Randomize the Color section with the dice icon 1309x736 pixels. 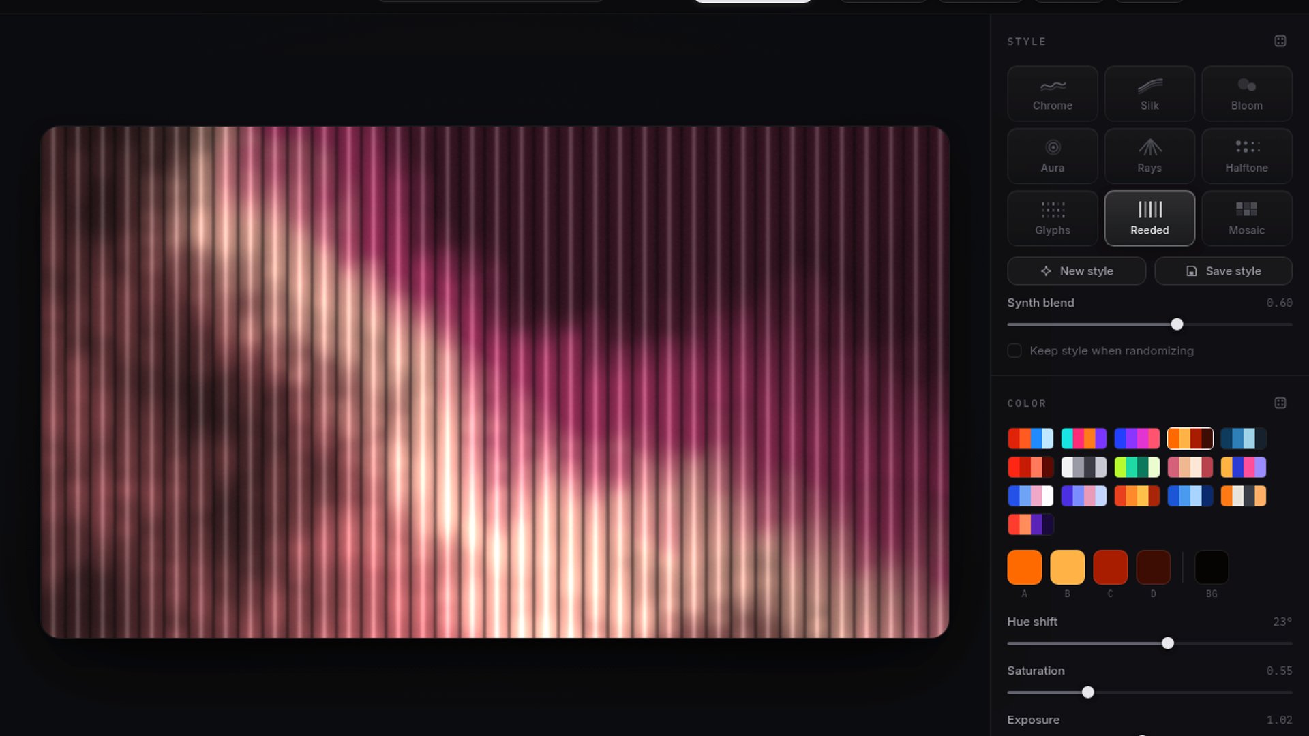click(x=1280, y=403)
